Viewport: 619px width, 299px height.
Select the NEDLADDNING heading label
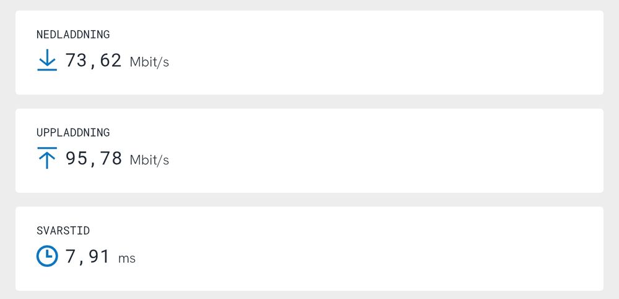point(73,35)
